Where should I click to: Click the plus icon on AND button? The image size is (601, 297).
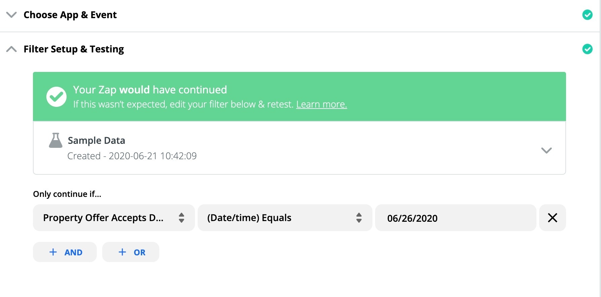click(53, 252)
